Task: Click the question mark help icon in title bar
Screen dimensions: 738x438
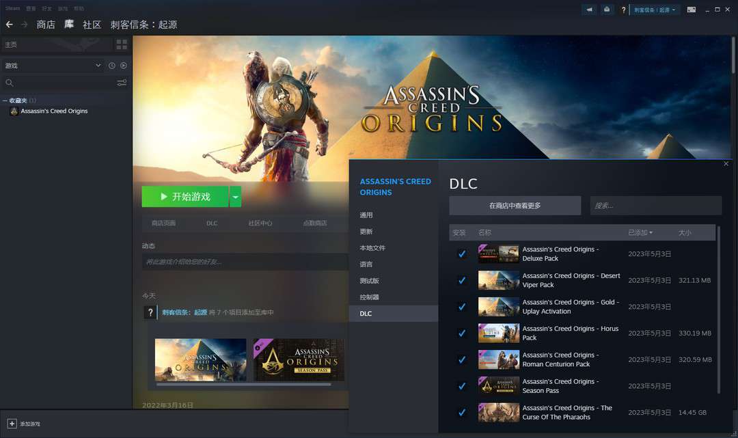Action: 623,10
